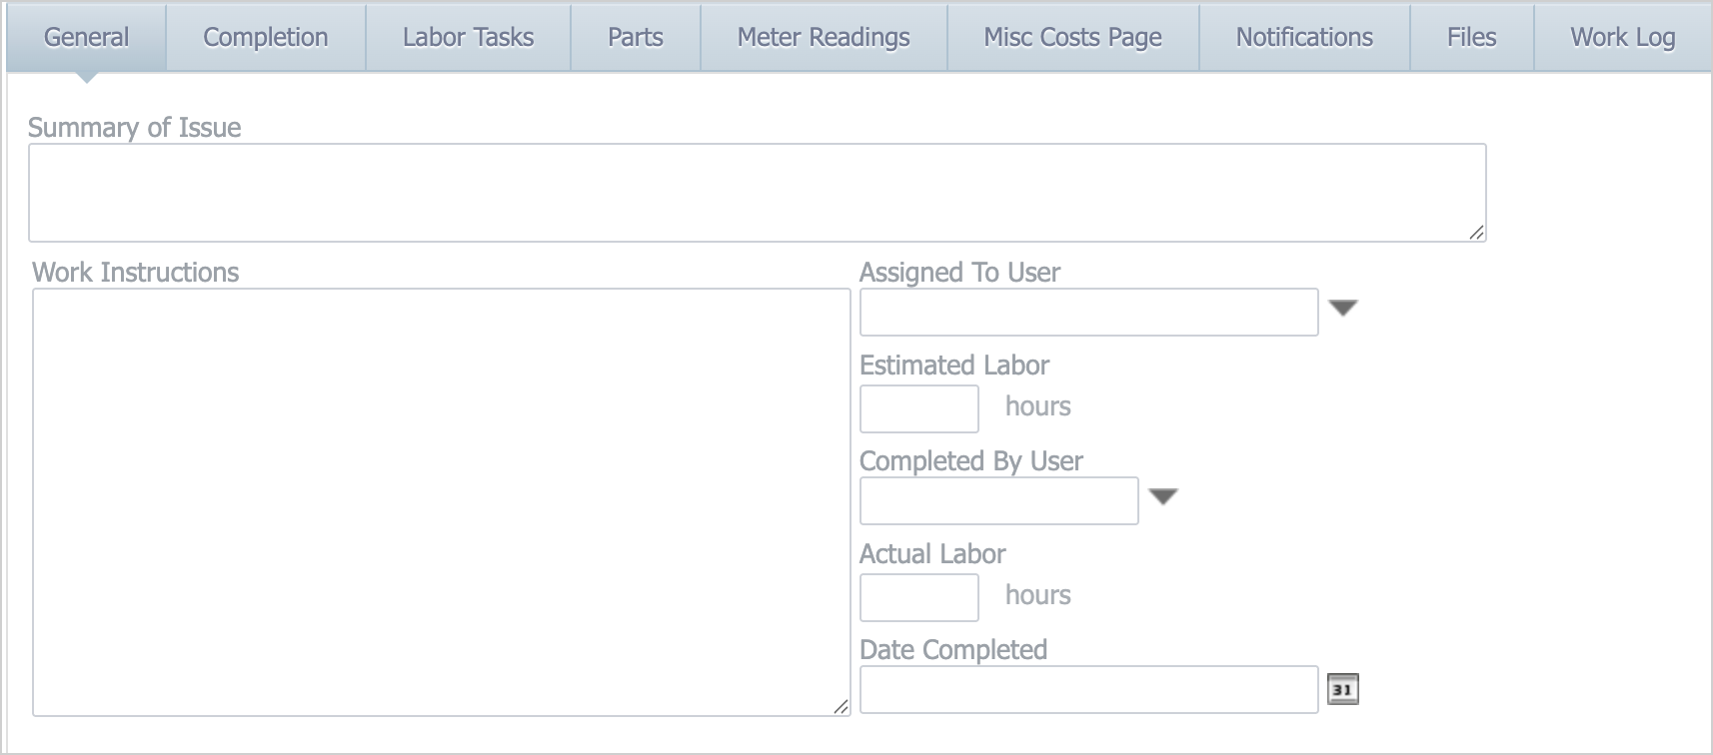Click into the Summary of Issue text area
This screenshot has height=755, width=1713.
(756, 193)
